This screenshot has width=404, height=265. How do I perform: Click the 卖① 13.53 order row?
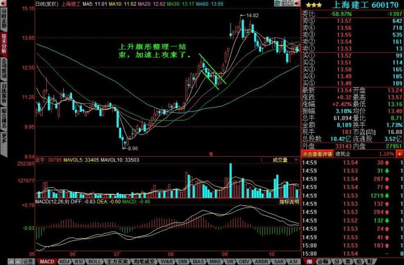(352, 49)
